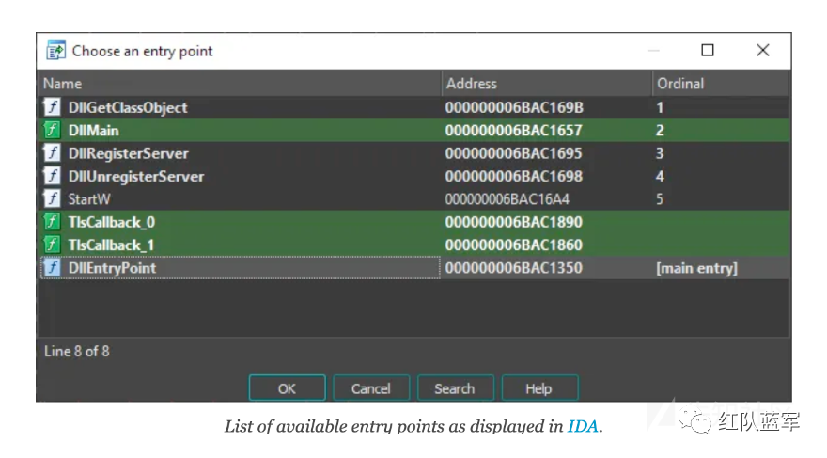
Task: Follow the IDA link in the caption
Action: (x=583, y=426)
